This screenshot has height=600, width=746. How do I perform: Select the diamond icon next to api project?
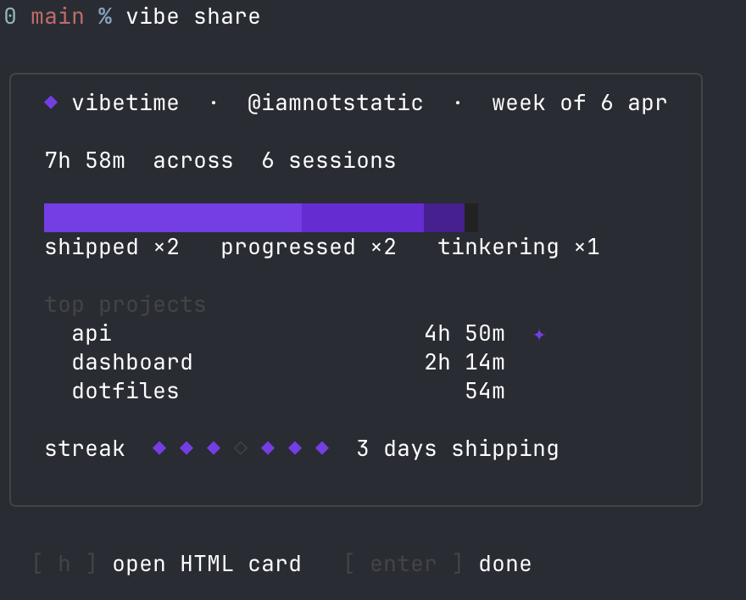click(539, 335)
